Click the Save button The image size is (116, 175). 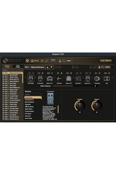tap(75, 67)
